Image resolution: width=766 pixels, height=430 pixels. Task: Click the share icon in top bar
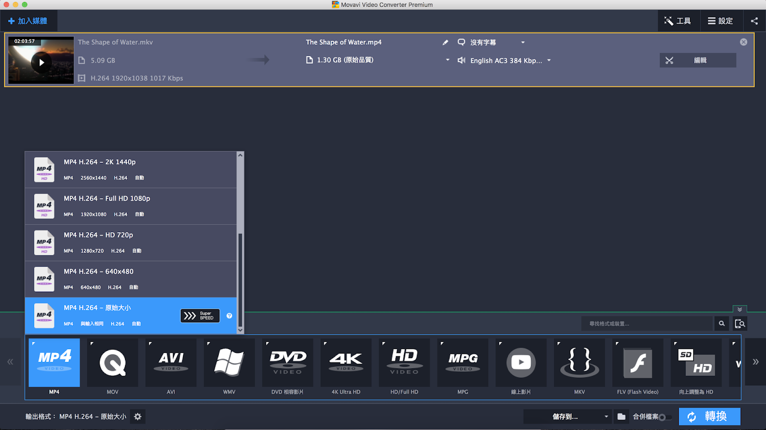click(x=755, y=21)
